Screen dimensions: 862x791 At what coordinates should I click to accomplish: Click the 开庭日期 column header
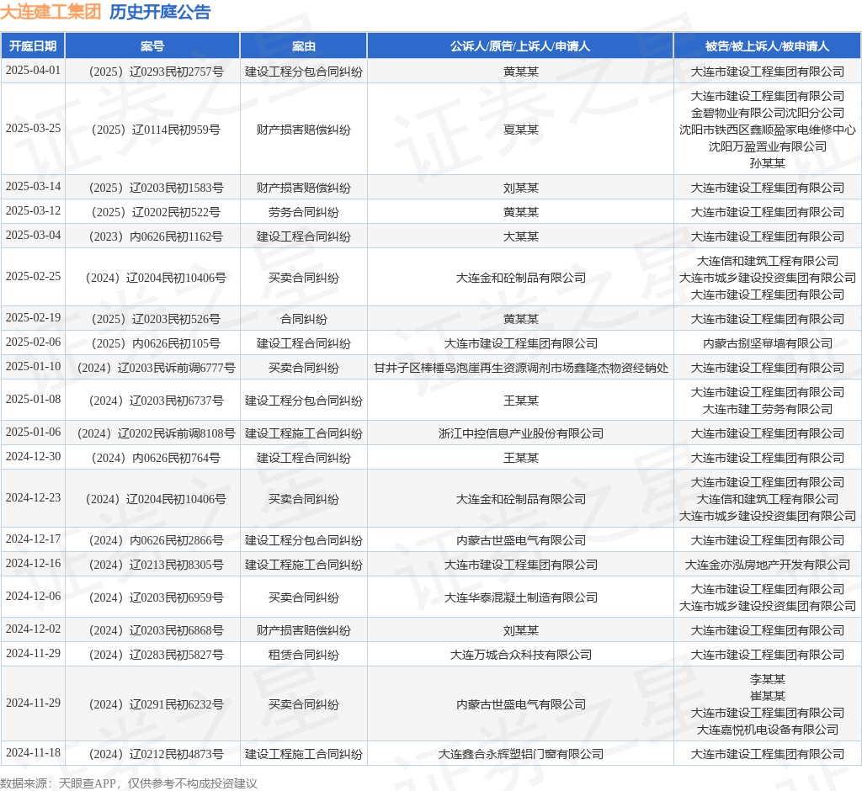click(x=33, y=46)
